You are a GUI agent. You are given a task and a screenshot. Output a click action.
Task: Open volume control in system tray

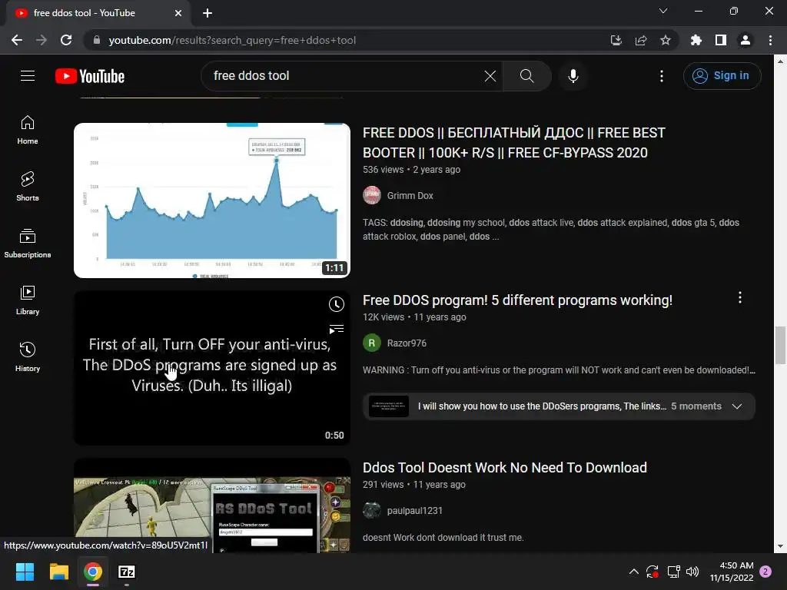point(692,572)
